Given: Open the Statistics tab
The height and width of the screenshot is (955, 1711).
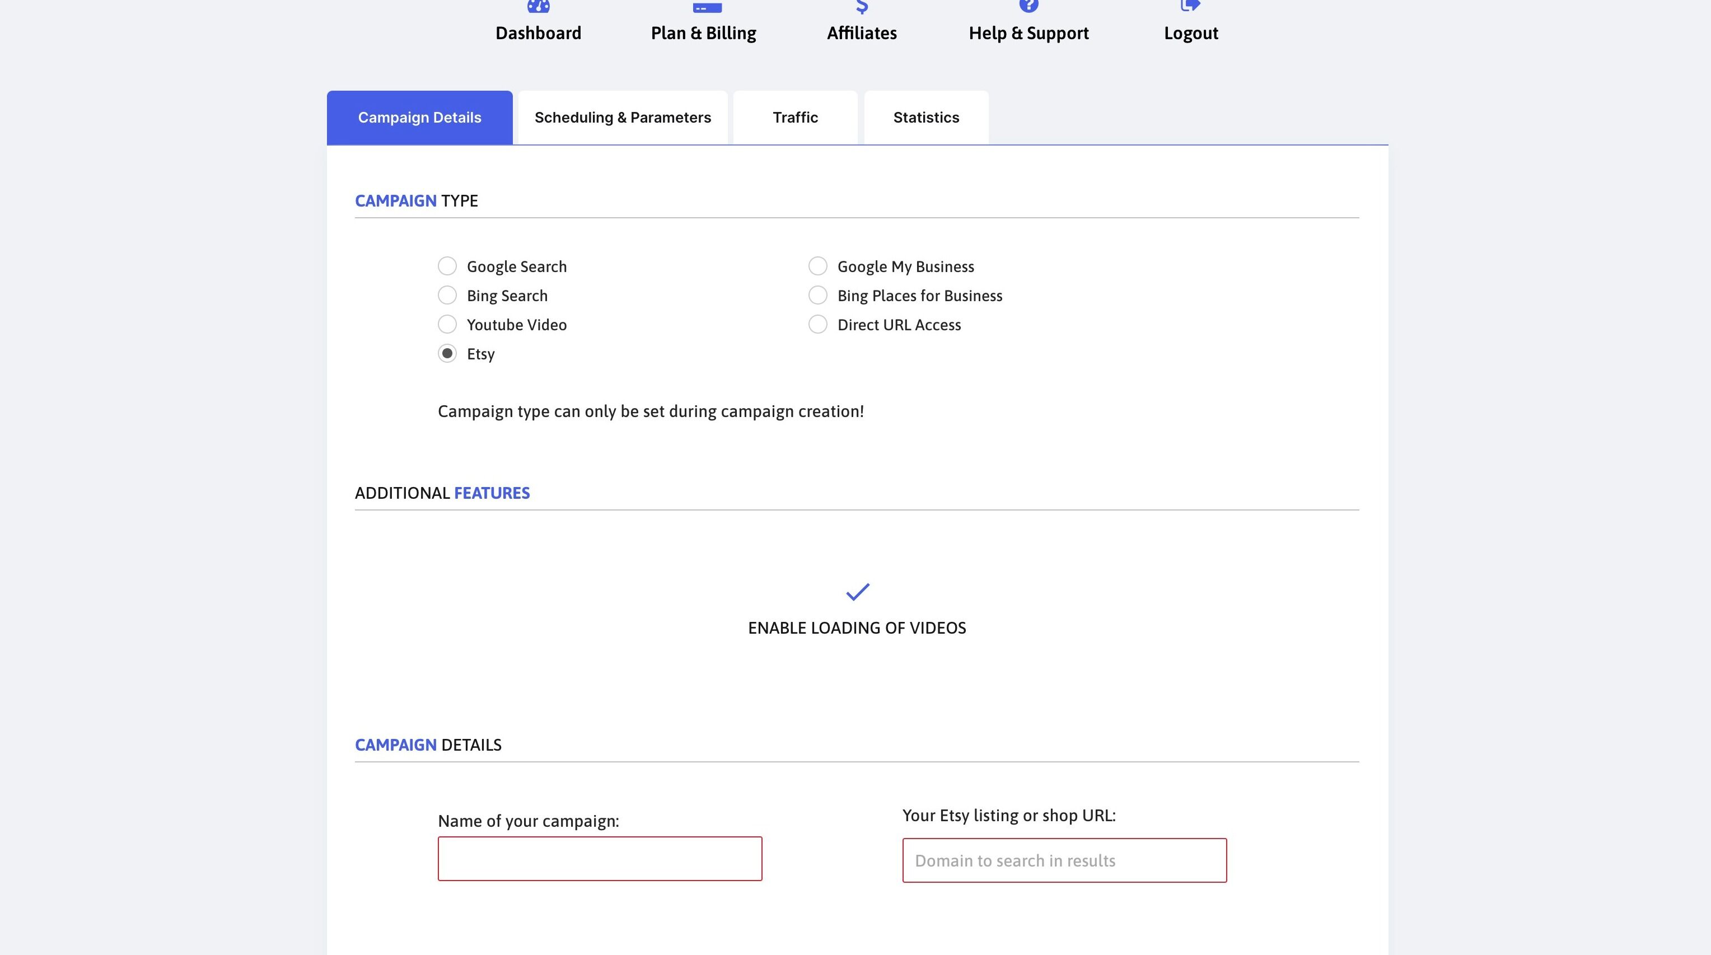Looking at the screenshot, I should pyautogui.click(x=926, y=118).
